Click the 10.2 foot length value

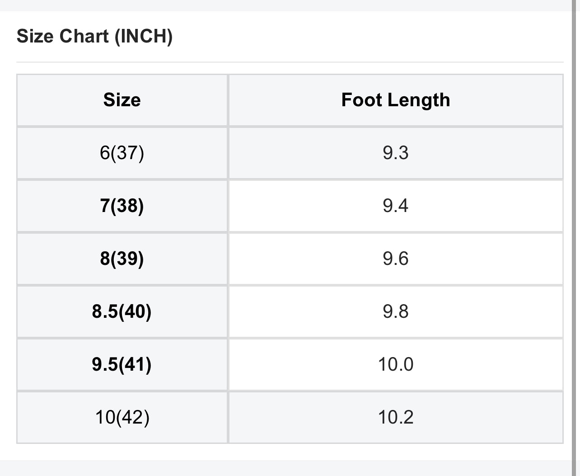click(396, 417)
